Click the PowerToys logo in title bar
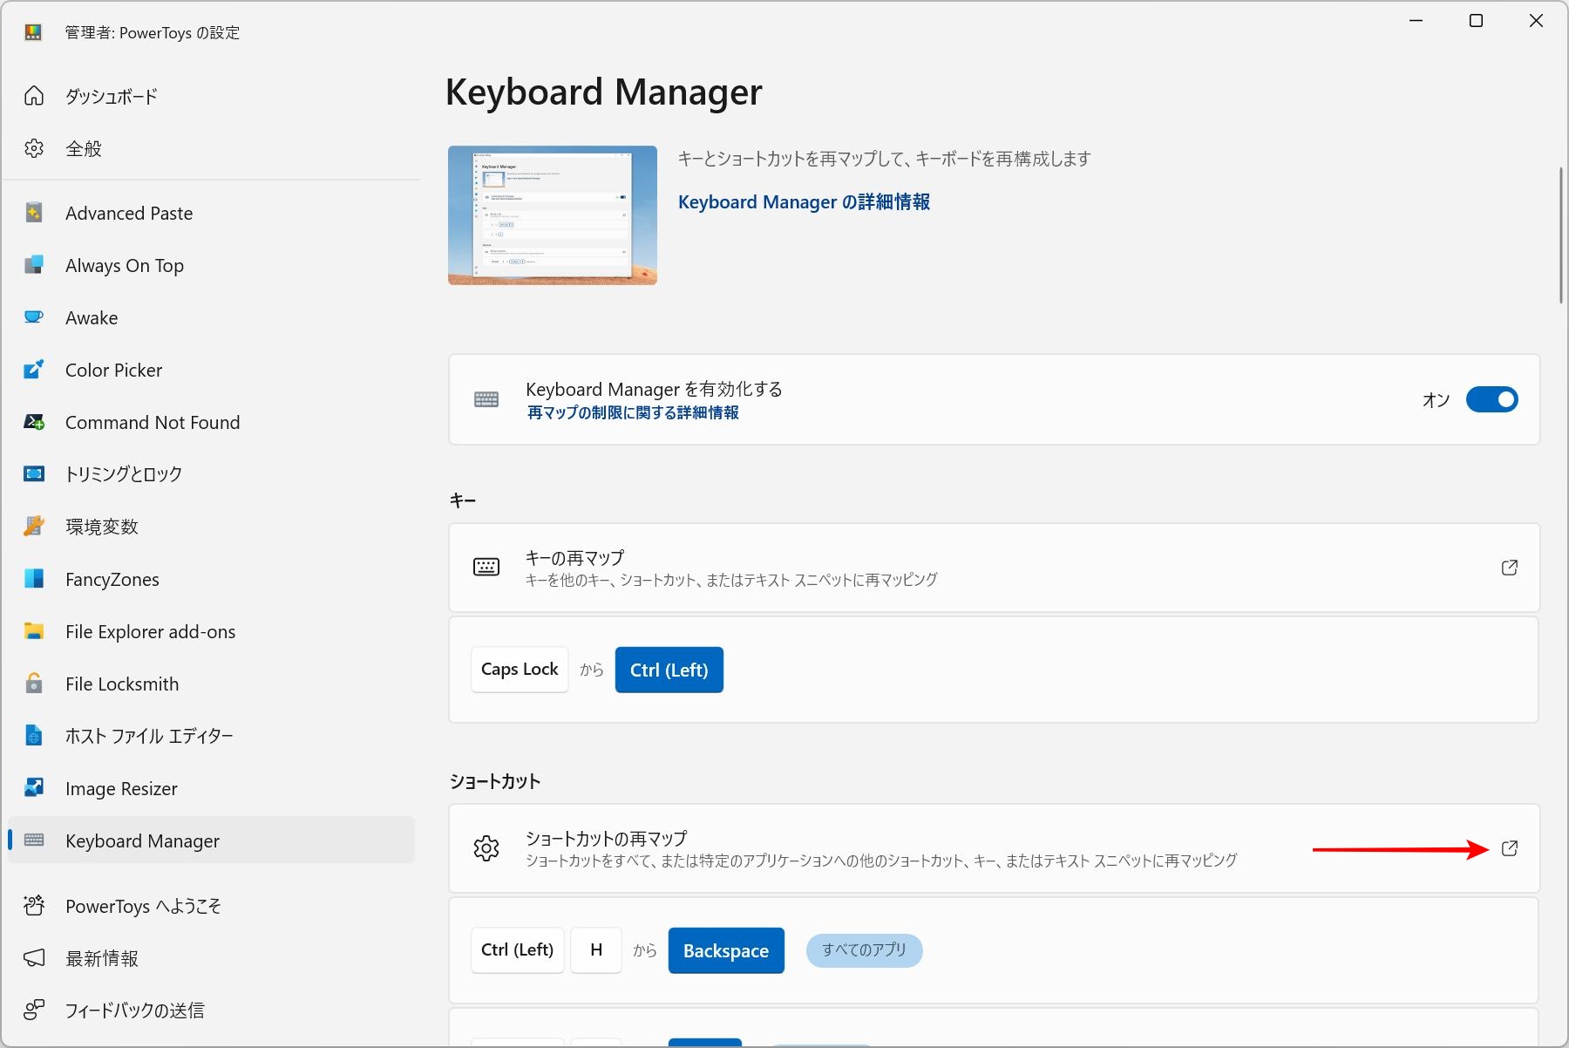This screenshot has width=1569, height=1048. coord(33,32)
